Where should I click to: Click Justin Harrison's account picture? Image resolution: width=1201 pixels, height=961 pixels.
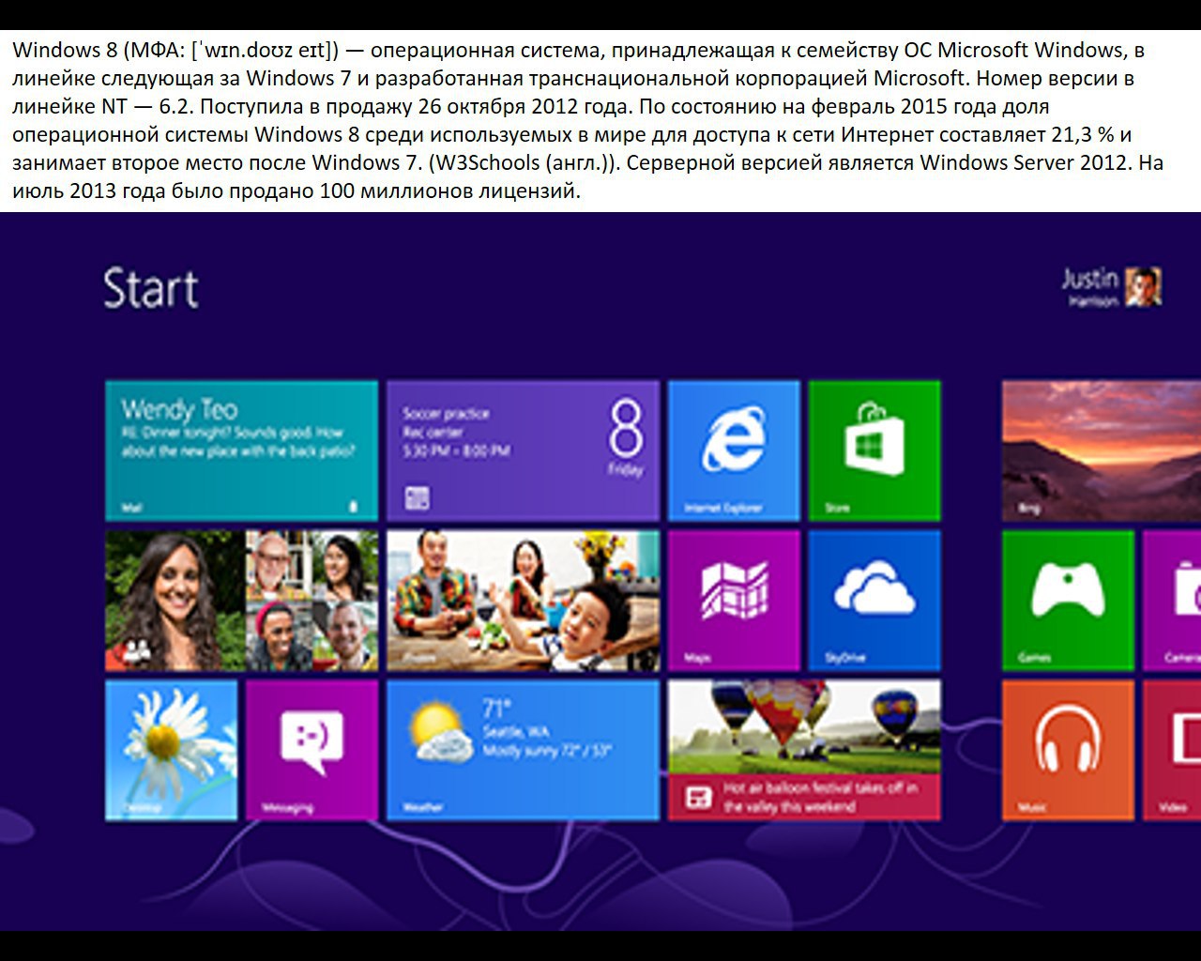1144,287
